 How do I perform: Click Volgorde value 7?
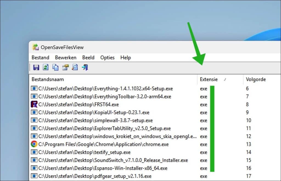tap(247, 96)
